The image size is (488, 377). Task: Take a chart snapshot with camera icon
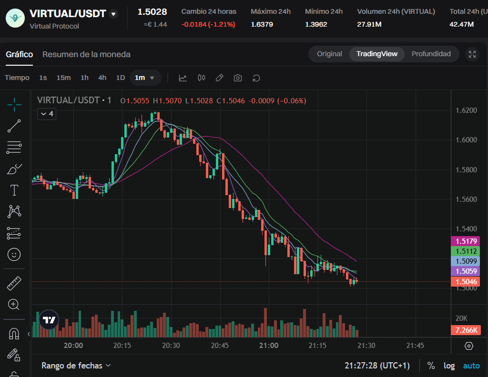238,78
